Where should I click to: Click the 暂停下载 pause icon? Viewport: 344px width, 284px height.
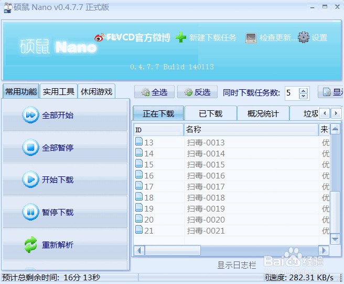(x=30, y=212)
